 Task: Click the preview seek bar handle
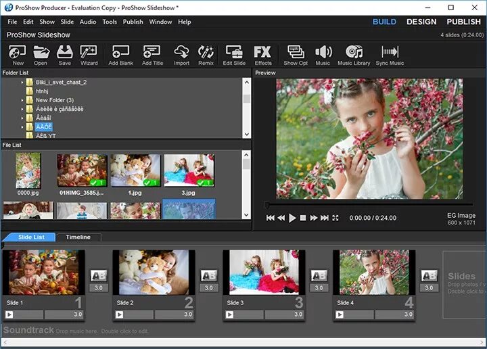pyautogui.click(x=266, y=205)
